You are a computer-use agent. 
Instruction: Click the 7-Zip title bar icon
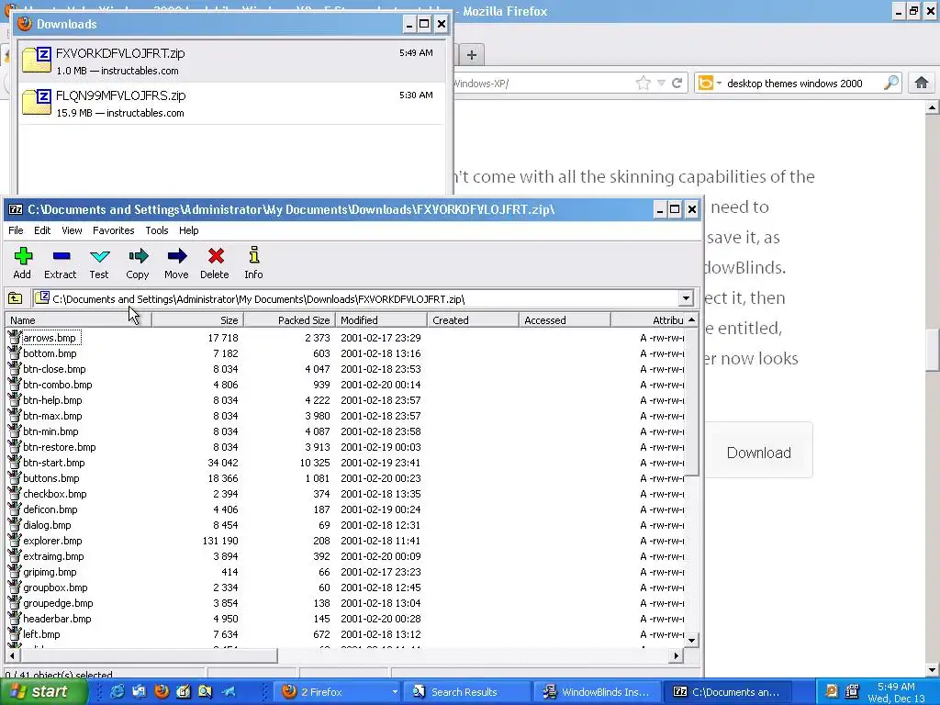[16, 209]
